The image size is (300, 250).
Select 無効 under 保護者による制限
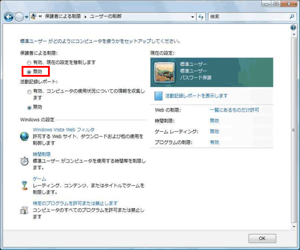point(29,72)
